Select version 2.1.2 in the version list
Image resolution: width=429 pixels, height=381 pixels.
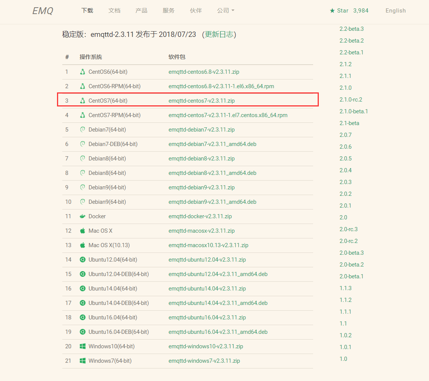pos(345,64)
